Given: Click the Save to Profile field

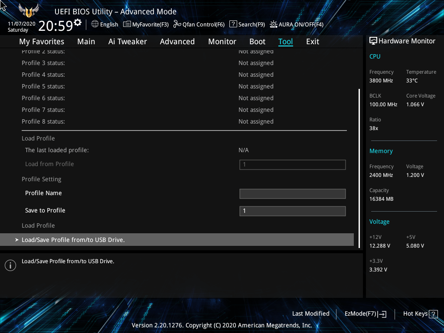Looking at the screenshot, I should (x=293, y=211).
